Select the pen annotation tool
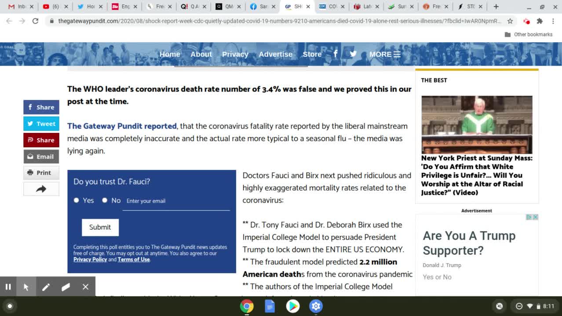The image size is (562, 316). [x=46, y=287]
